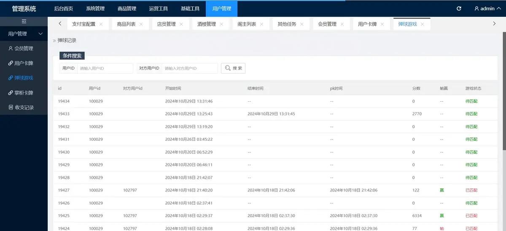Select 用户管理 in top navigation
Screen dimensions: 506x231
(x=222, y=8)
